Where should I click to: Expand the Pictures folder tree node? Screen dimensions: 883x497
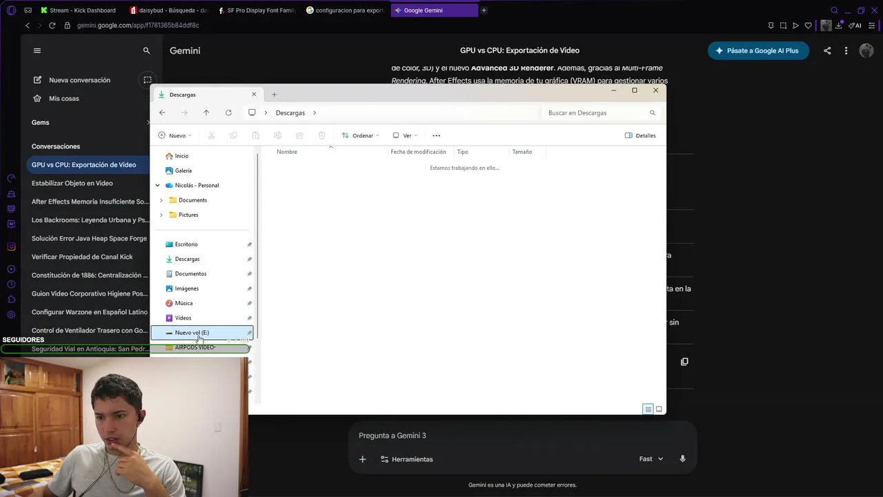click(161, 215)
